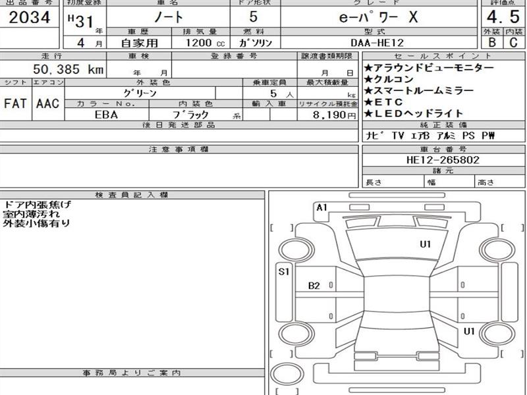
Task: Click the lot number 2034
Action: click(x=30, y=18)
